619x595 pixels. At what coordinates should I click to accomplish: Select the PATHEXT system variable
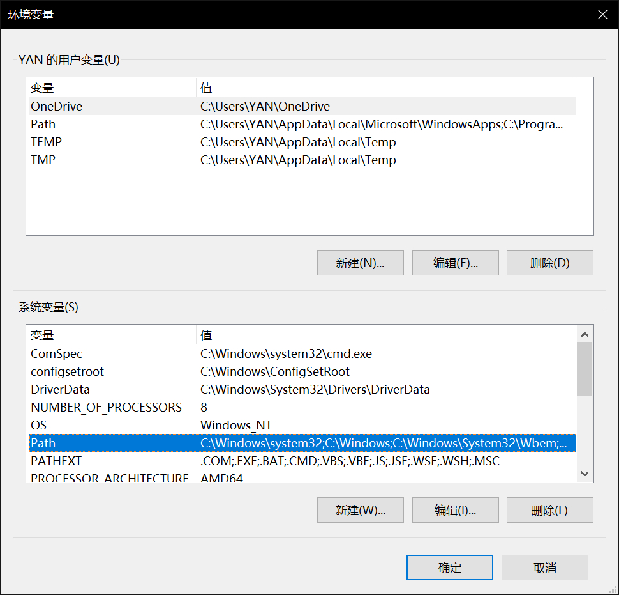pos(302,461)
